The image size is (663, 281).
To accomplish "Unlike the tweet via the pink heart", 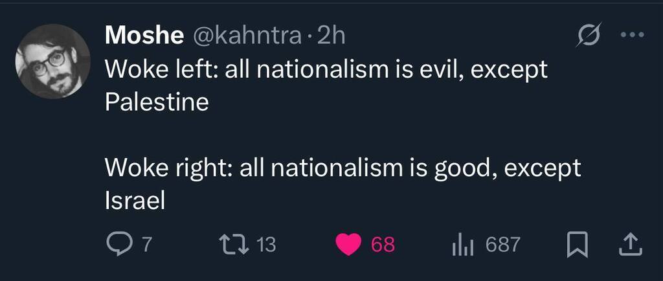I will pos(350,244).
